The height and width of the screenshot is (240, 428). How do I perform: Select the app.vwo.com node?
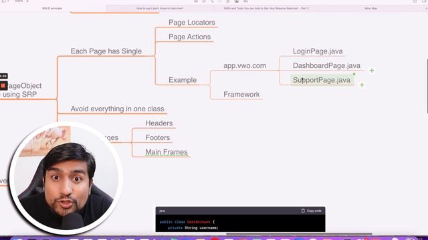tap(245, 65)
